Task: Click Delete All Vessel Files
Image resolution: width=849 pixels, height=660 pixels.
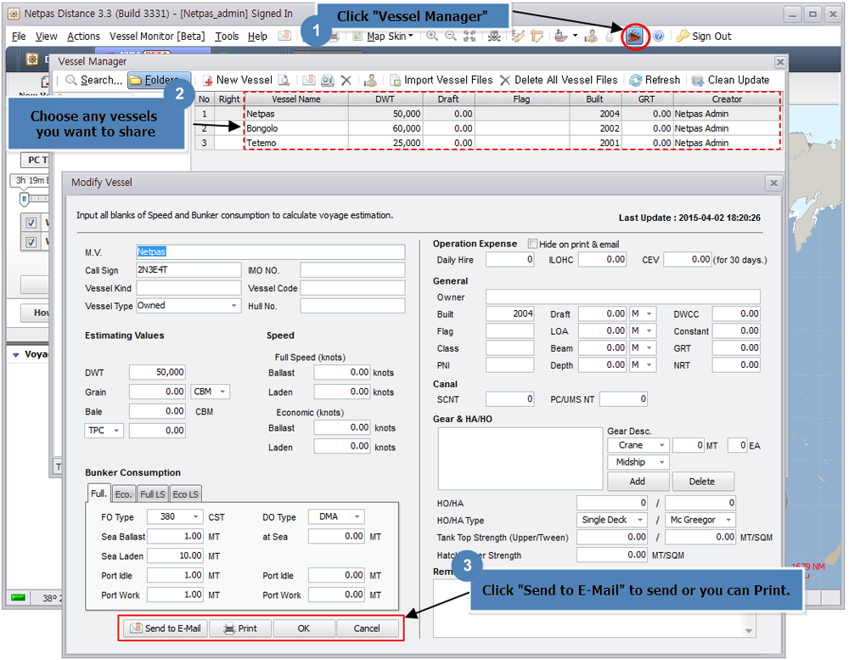Action: tap(559, 80)
